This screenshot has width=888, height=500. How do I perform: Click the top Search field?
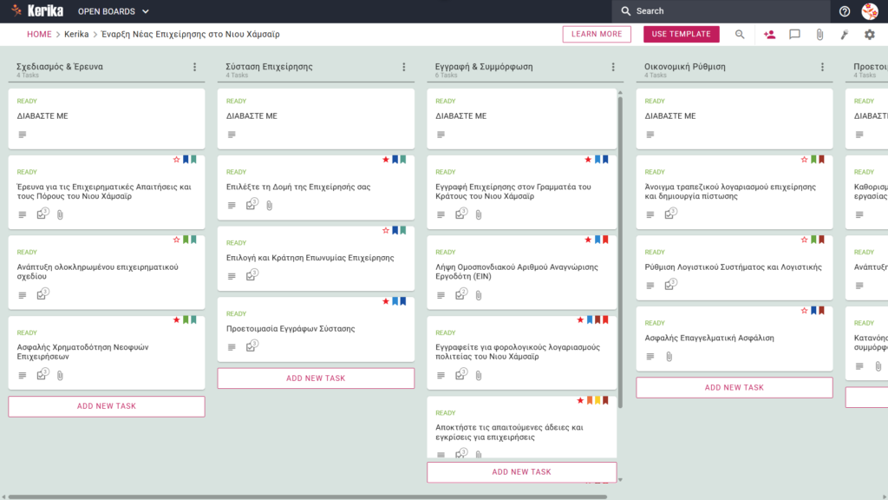click(x=721, y=11)
